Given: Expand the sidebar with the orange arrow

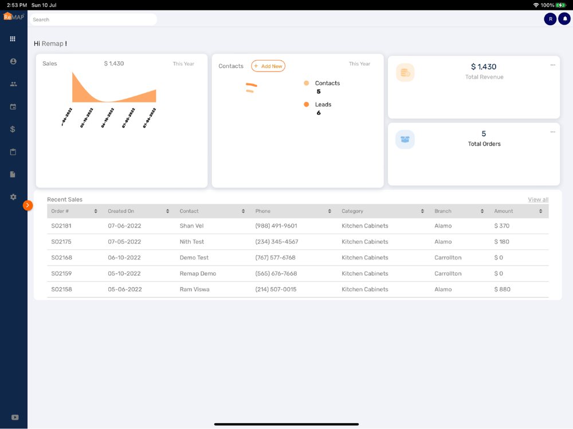Looking at the screenshot, I should tap(28, 205).
